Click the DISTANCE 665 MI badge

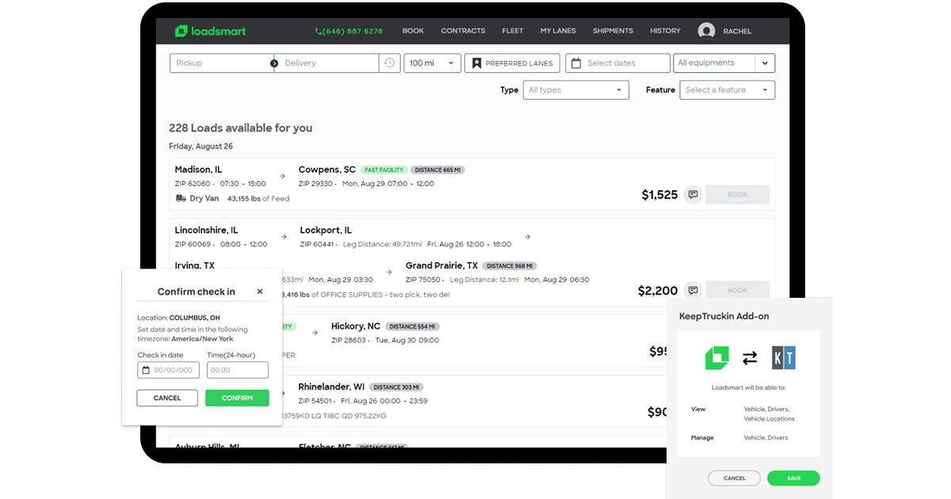tap(438, 170)
